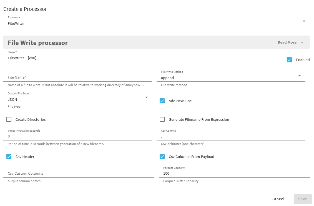Open the Processor type dropdown
Image resolution: width=314 pixels, height=206 pixels.
click(156, 21)
